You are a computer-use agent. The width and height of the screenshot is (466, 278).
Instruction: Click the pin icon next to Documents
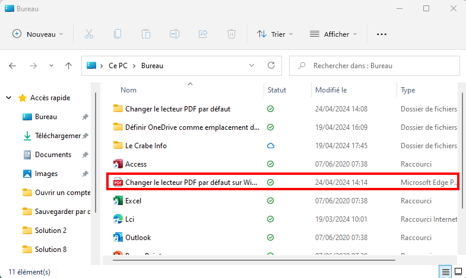coord(85,155)
